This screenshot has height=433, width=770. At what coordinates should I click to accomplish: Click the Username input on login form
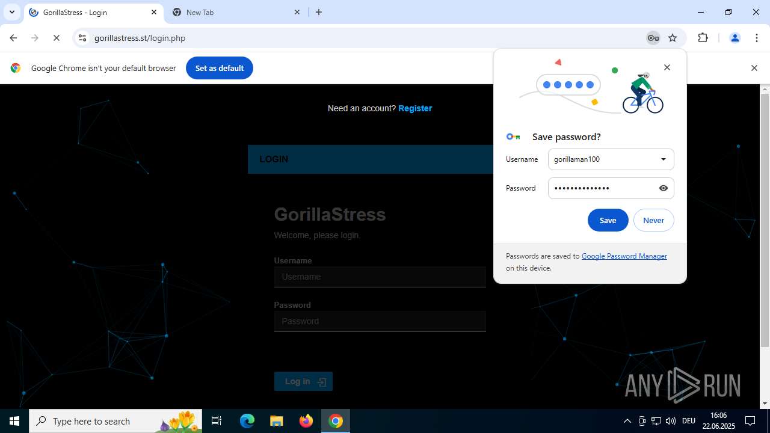(x=380, y=277)
